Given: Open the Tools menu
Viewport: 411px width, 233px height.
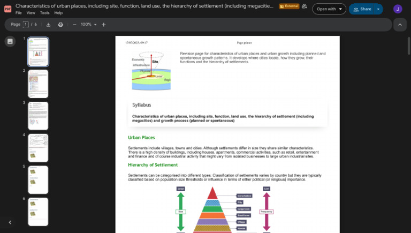Looking at the screenshot, I should 44,13.
